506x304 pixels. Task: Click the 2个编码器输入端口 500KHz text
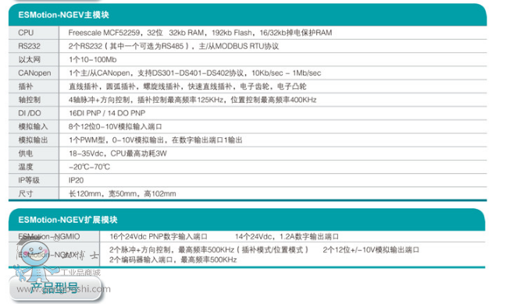click(173, 260)
